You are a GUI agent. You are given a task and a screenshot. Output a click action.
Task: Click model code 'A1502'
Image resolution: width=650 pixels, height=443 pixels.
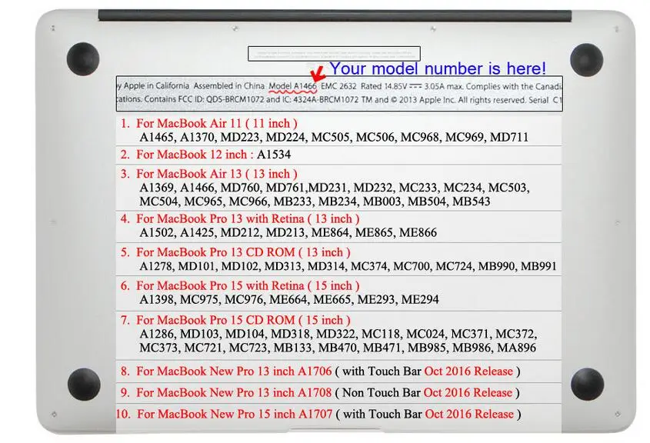click(x=157, y=232)
